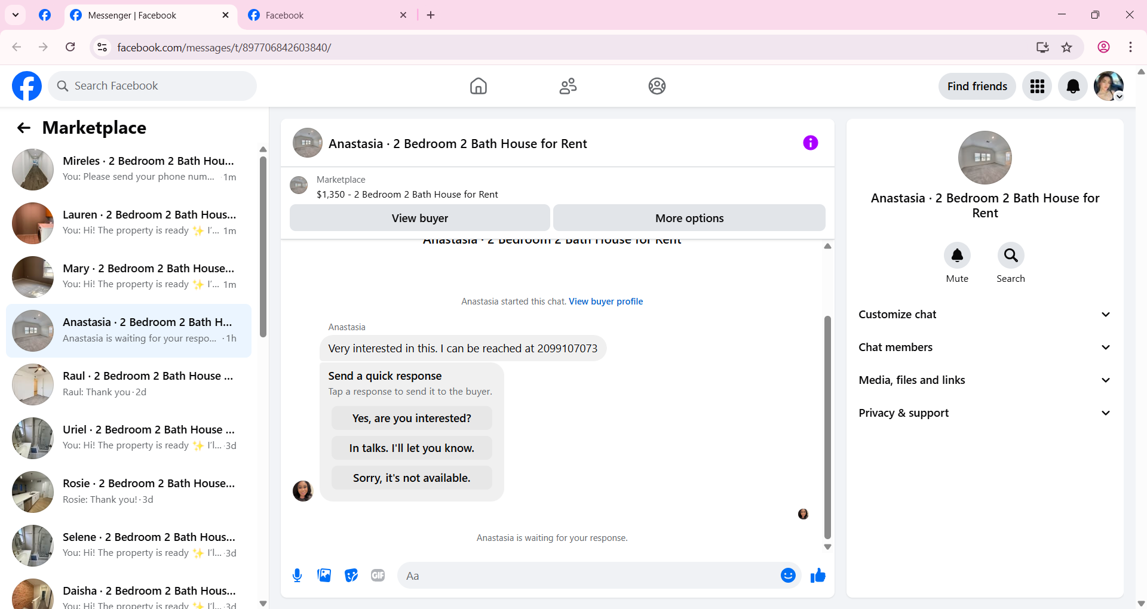This screenshot has width=1147, height=609.
Task: Open the pinned Facebook tab
Action: (x=45, y=15)
